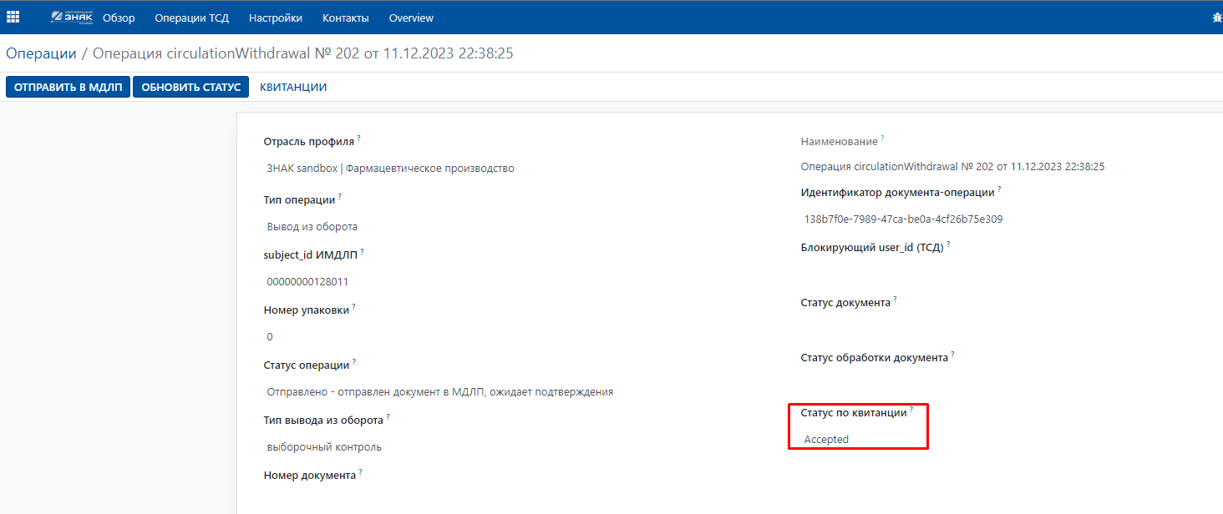Click help mark next to Статус документа
The width and height of the screenshot is (1223, 514).
[895, 299]
